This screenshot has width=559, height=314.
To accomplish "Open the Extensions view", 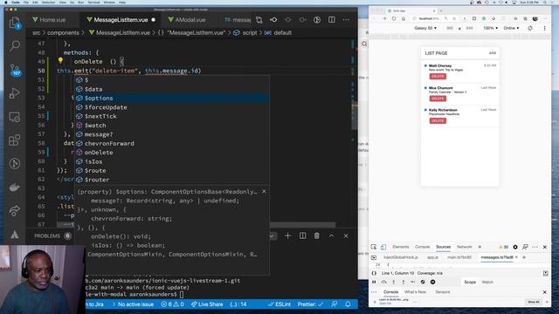I will click(x=14, y=140).
